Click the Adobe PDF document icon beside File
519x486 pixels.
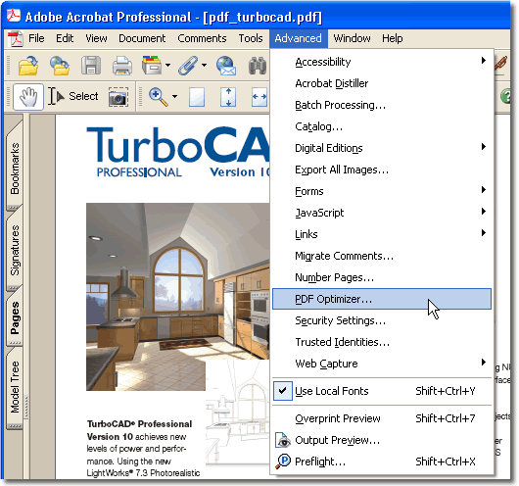[x=16, y=39]
